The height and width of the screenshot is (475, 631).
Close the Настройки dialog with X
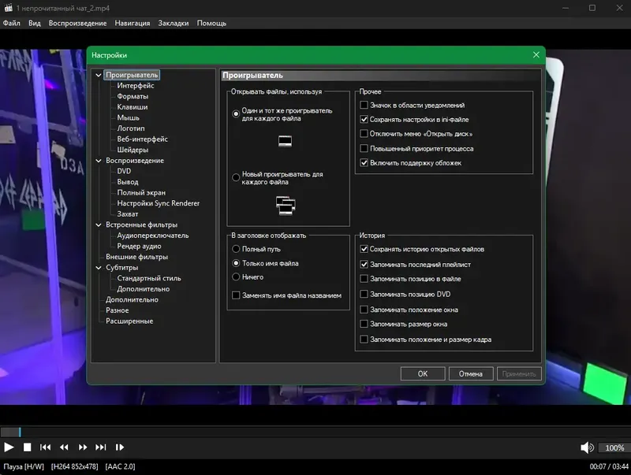click(536, 54)
